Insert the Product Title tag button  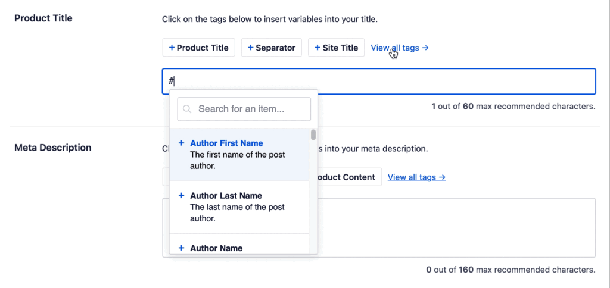click(x=199, y=48)
